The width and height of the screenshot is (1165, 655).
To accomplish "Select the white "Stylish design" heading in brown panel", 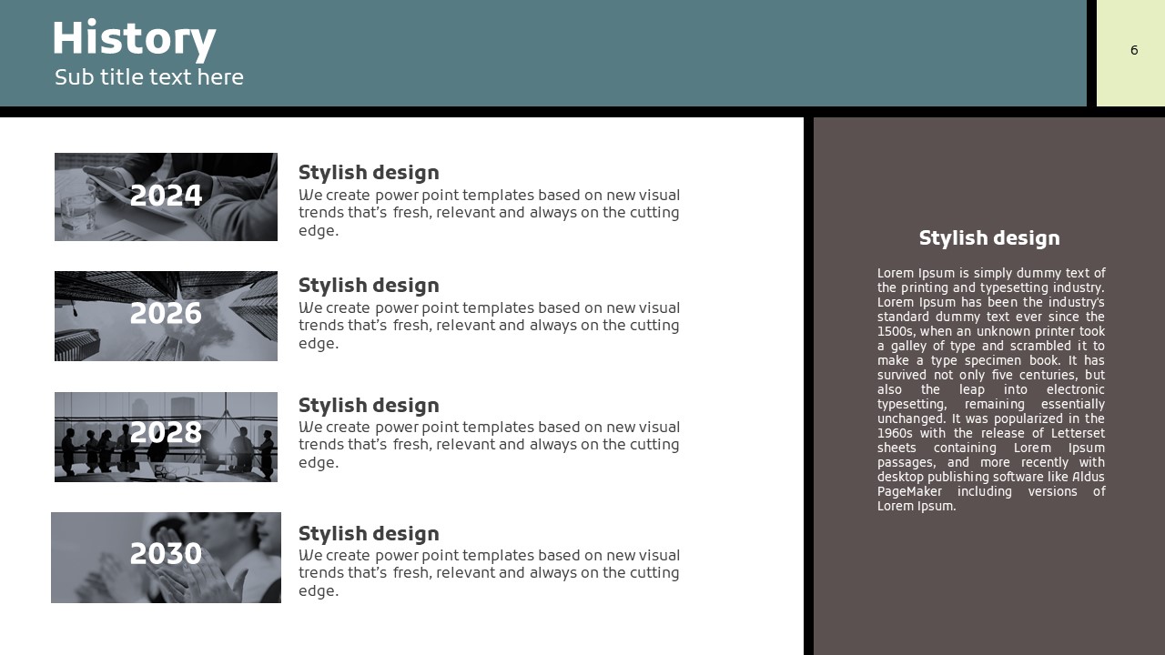I will (989, 237).
